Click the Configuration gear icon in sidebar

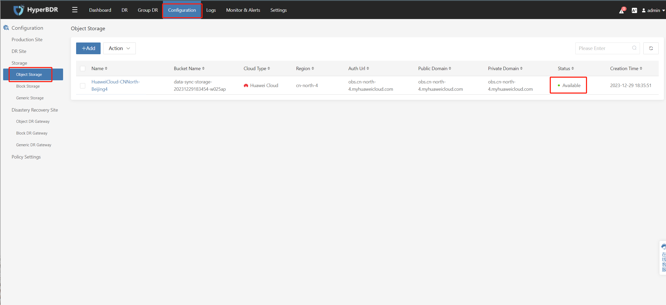point(6,28)
